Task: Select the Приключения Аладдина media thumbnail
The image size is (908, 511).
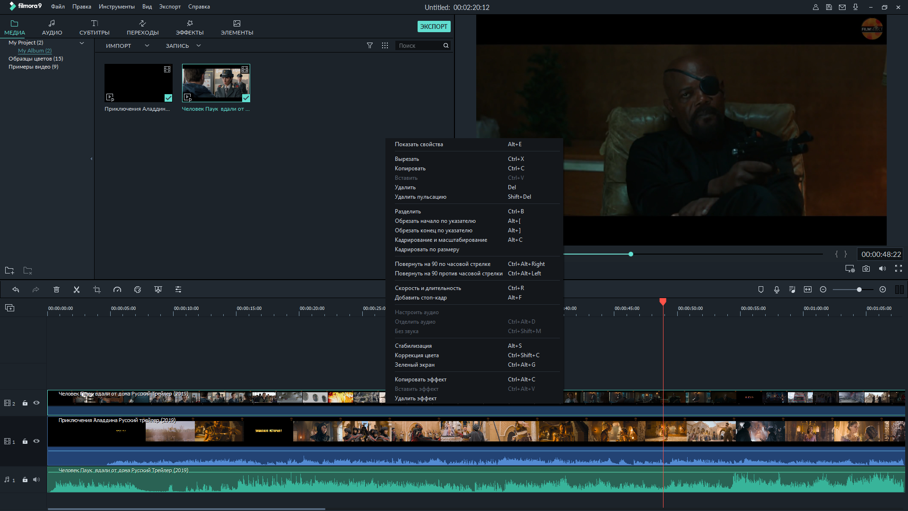Action: click(x=139, y=83)
